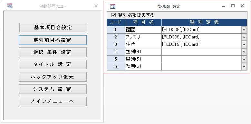
Task: Close the 整列項目設定 window
Action: tap(242, 6)
